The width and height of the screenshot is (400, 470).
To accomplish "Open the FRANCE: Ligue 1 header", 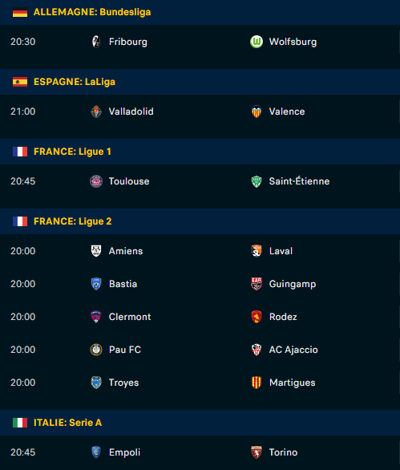I will (x=200, y=152).
